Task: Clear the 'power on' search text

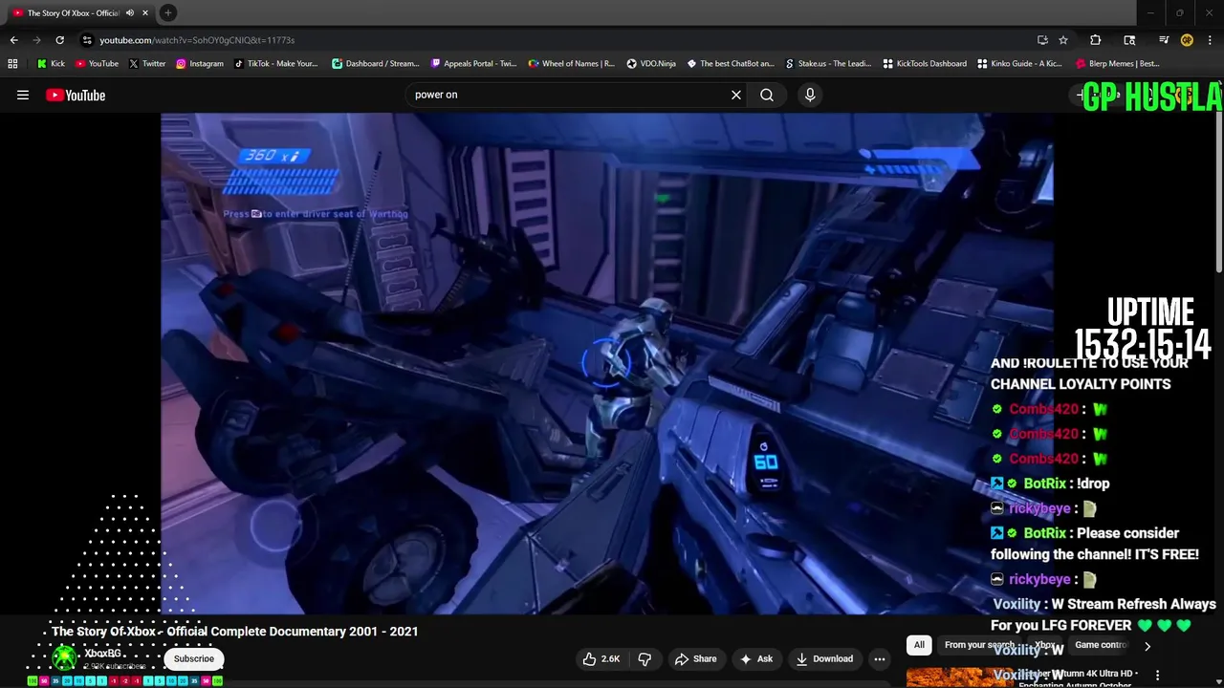Action: coord(736,95)
